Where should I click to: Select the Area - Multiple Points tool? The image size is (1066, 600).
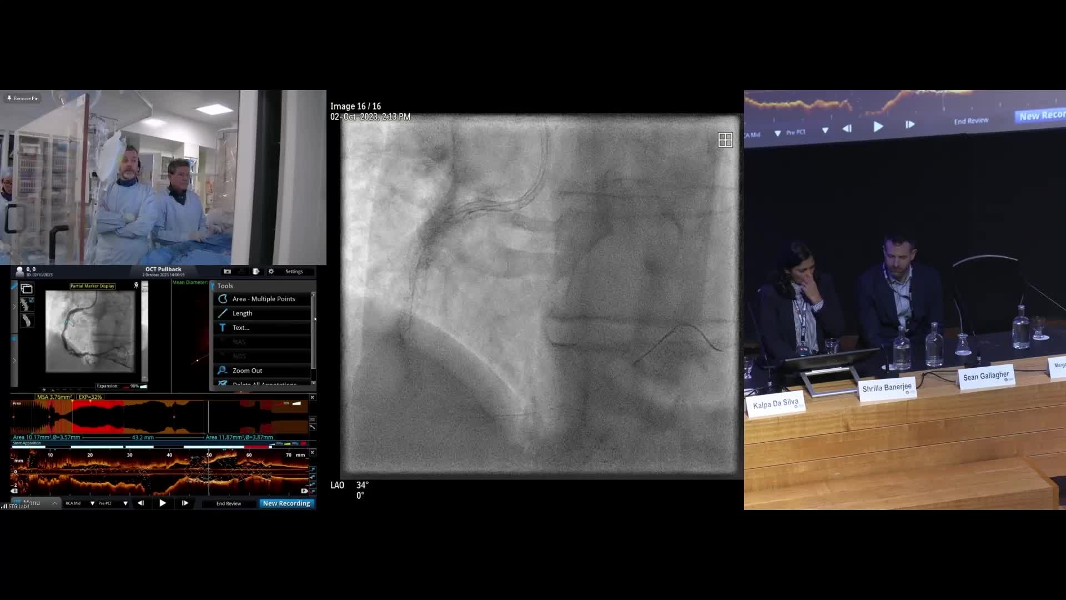263,299
